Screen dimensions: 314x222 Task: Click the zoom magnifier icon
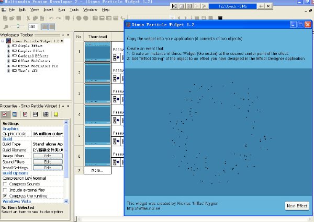click(6, 27)
